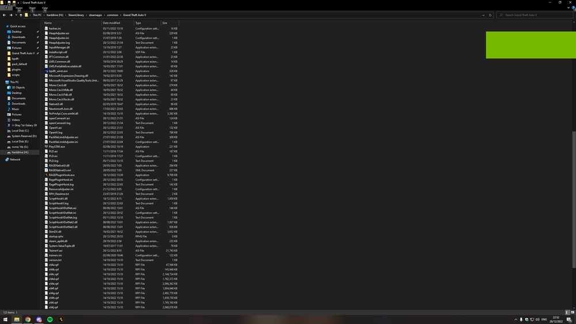Open the Share ribbon tab
576x324 pixels.
click(x=32, y=7)
